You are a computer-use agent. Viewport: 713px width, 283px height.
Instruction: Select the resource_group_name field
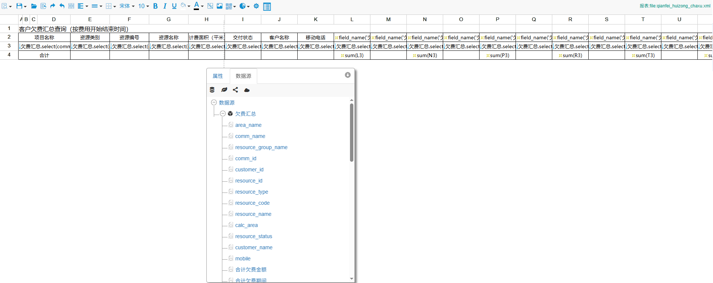pos(261,147)
